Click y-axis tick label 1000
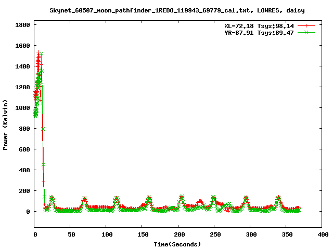The width and height of the screenshot is (333, 249). tap(22, 108)
